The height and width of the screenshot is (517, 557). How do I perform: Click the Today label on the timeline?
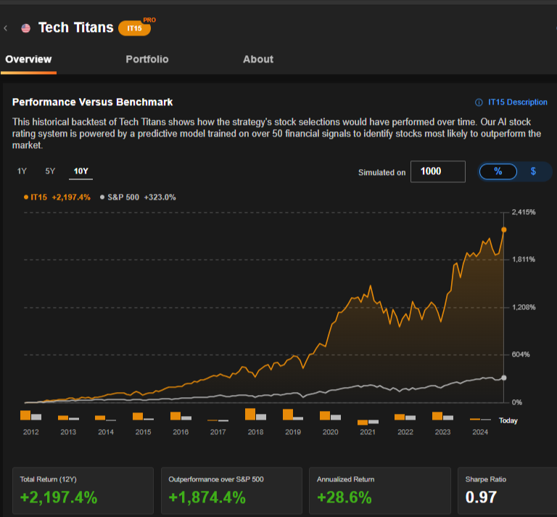[508, 420]
